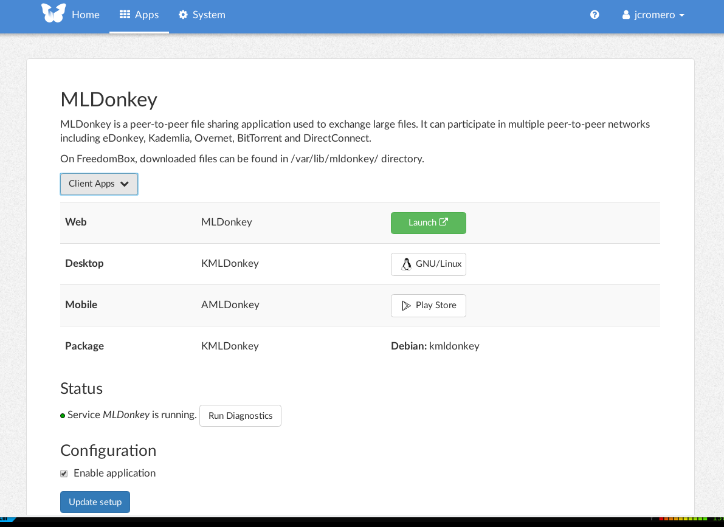The image size is (724, 527).
Task: Click the external link icon on Launch
Action: coord(443,222)
